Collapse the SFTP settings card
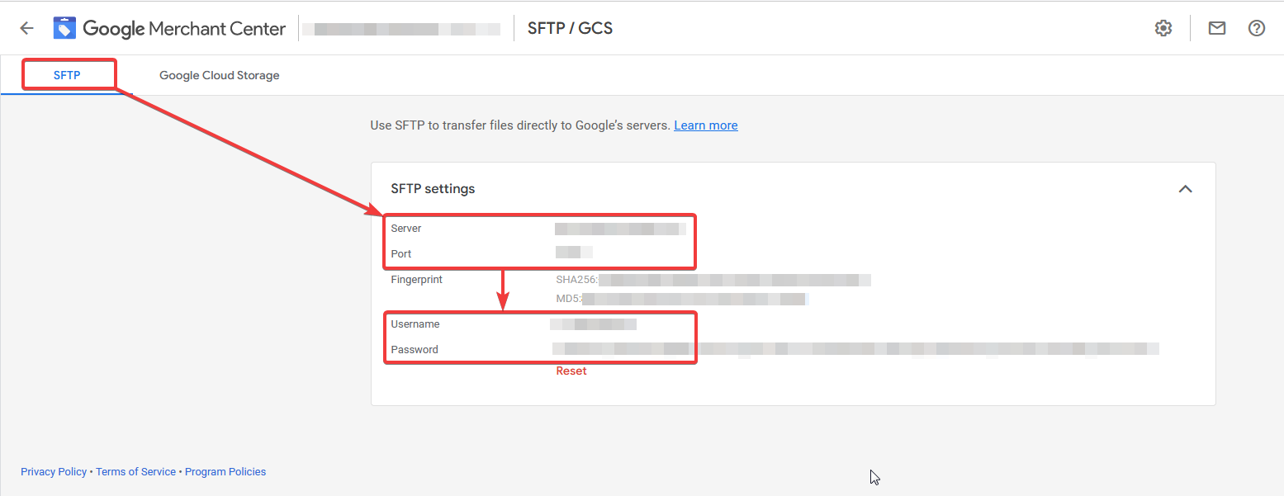Viewport: 1284px width, 496px height. click(x=1185, y=189)
